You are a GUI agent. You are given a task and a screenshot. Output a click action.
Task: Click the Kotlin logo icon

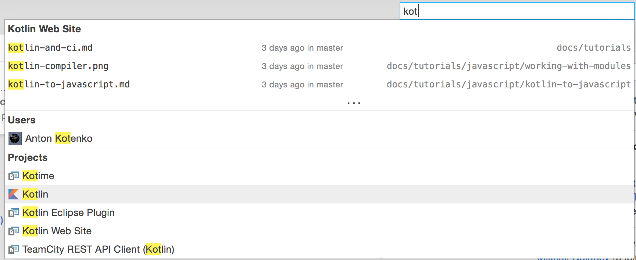point(14,194)
